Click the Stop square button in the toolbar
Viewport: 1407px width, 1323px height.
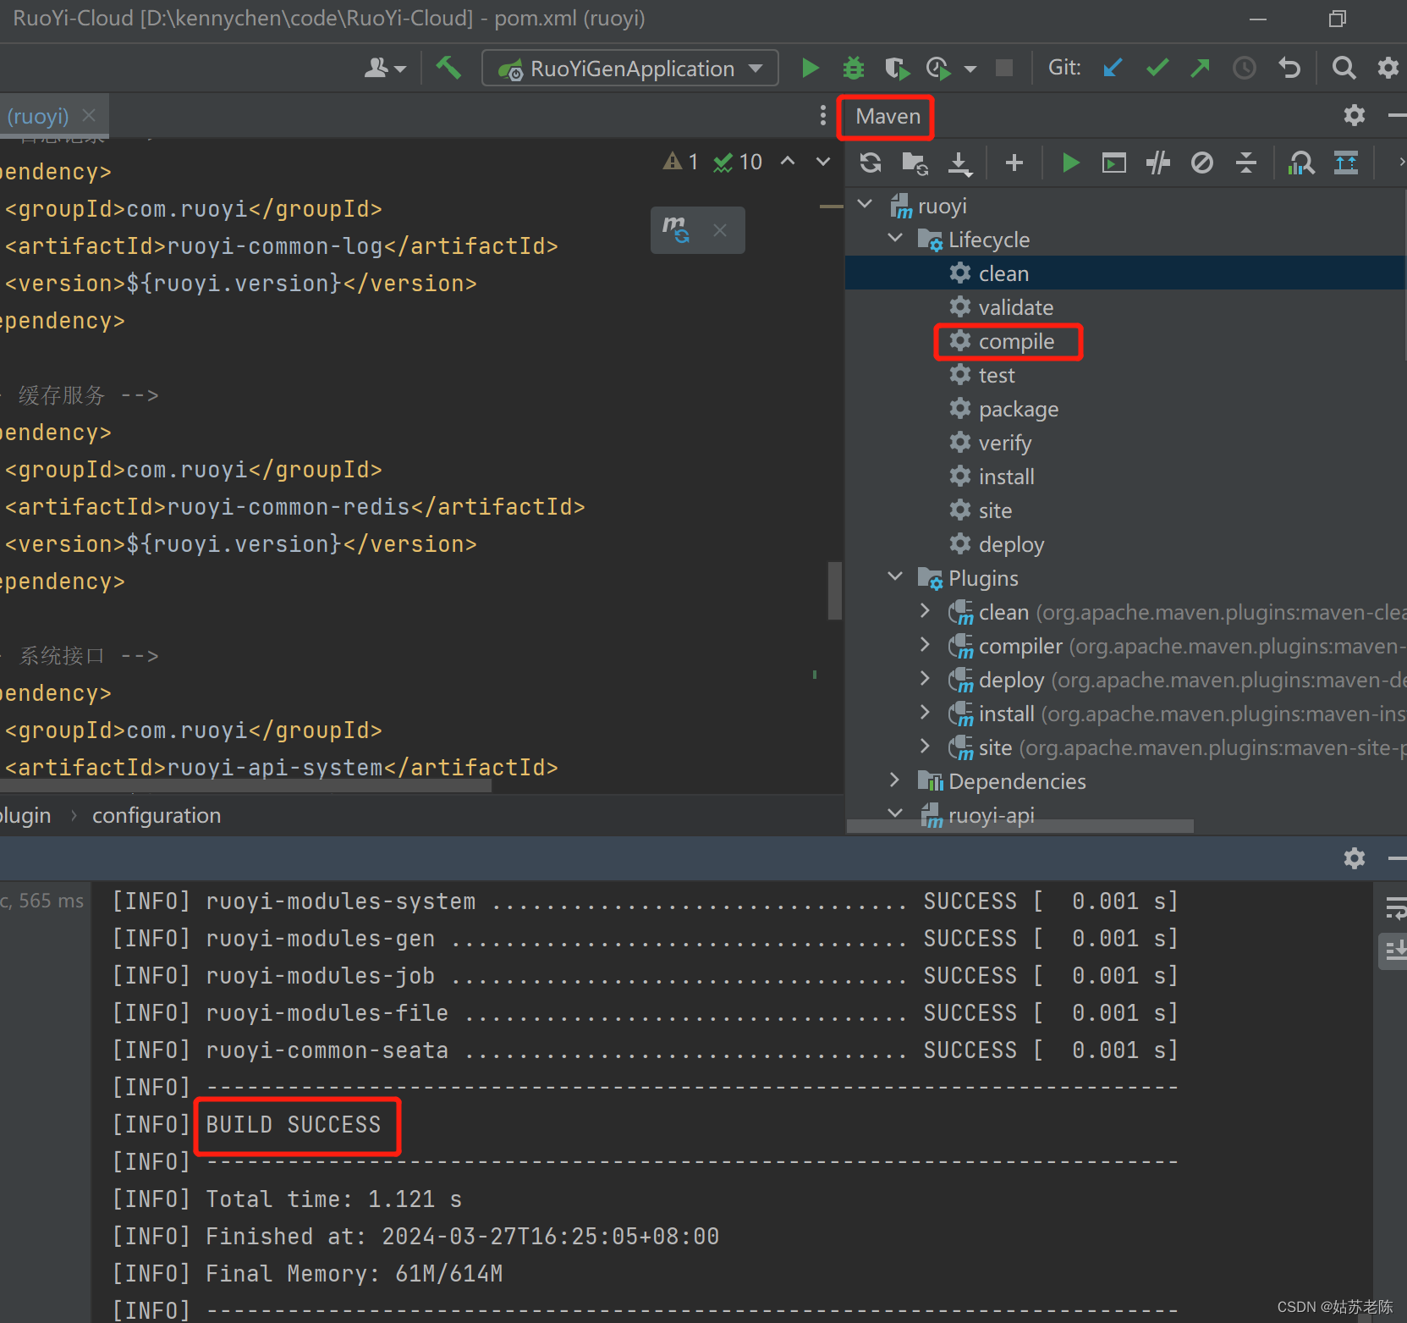point(1004,68)
